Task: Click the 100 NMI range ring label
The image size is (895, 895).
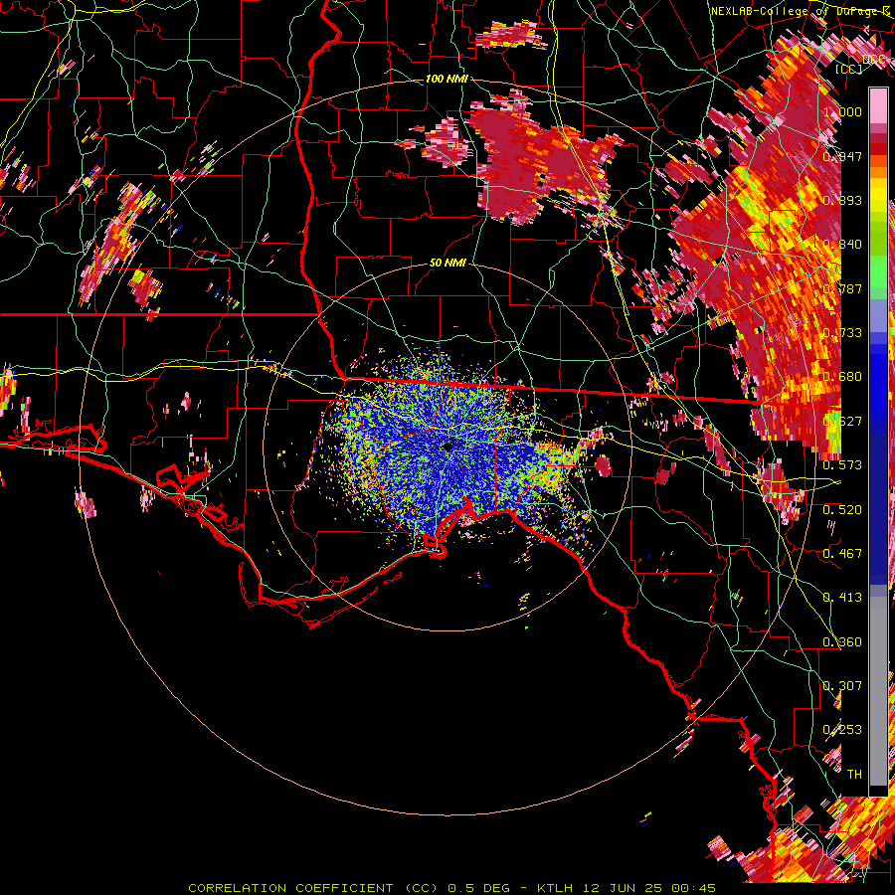Action: (x=447, y=79)
